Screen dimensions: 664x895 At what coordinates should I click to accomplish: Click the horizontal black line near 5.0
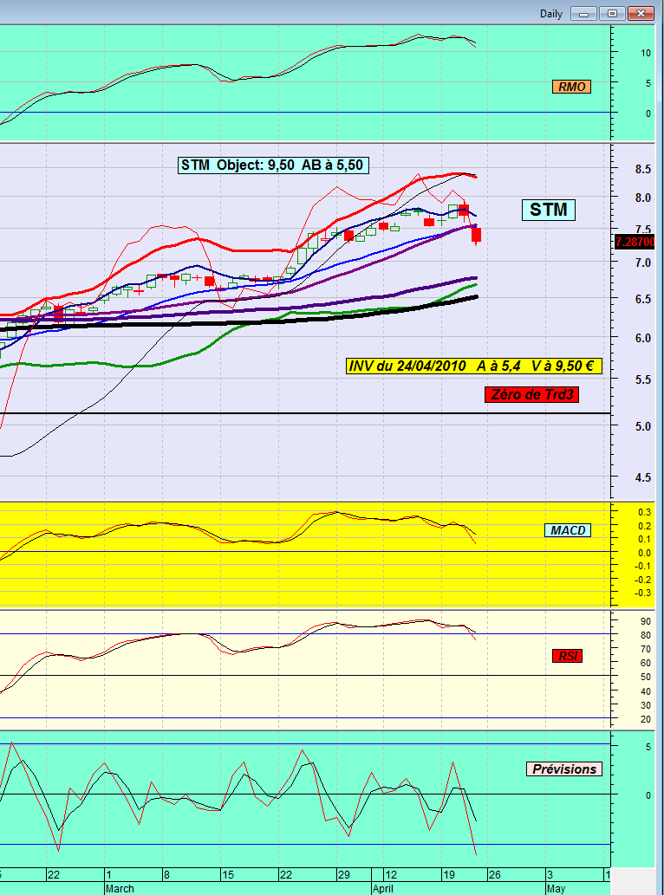[305, 413]
